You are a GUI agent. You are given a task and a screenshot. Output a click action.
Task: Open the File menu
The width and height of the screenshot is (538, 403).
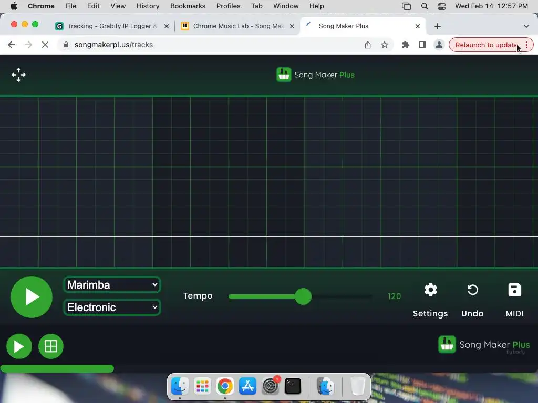click(71, 6)
